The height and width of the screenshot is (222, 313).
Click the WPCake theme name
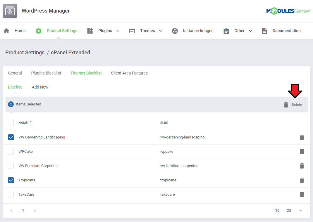click(x=25, y=151)
